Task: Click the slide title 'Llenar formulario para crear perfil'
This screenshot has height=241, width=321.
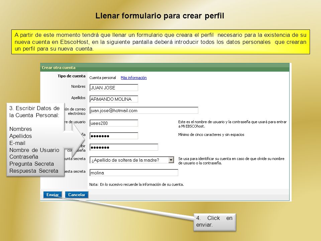Action: tap(160, 16)
